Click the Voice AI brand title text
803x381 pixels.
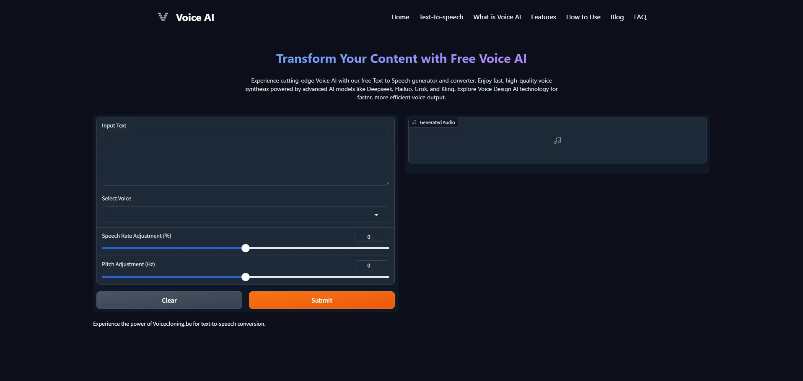tap(195, 18)
